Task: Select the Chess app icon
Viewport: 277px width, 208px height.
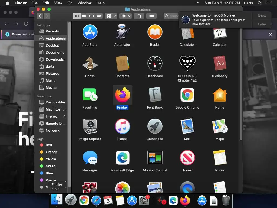Action: 90,63
